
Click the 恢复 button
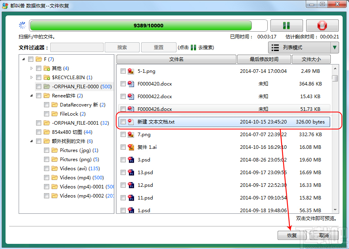point(292,235)
